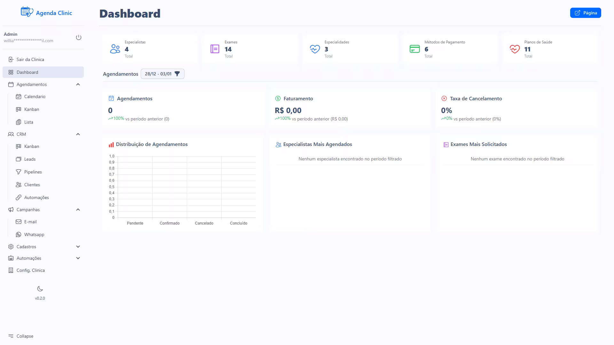Click the Sair da Clinica exit icon
The width and height of the screenshot is (614, 345).
(x=11, y=59)
